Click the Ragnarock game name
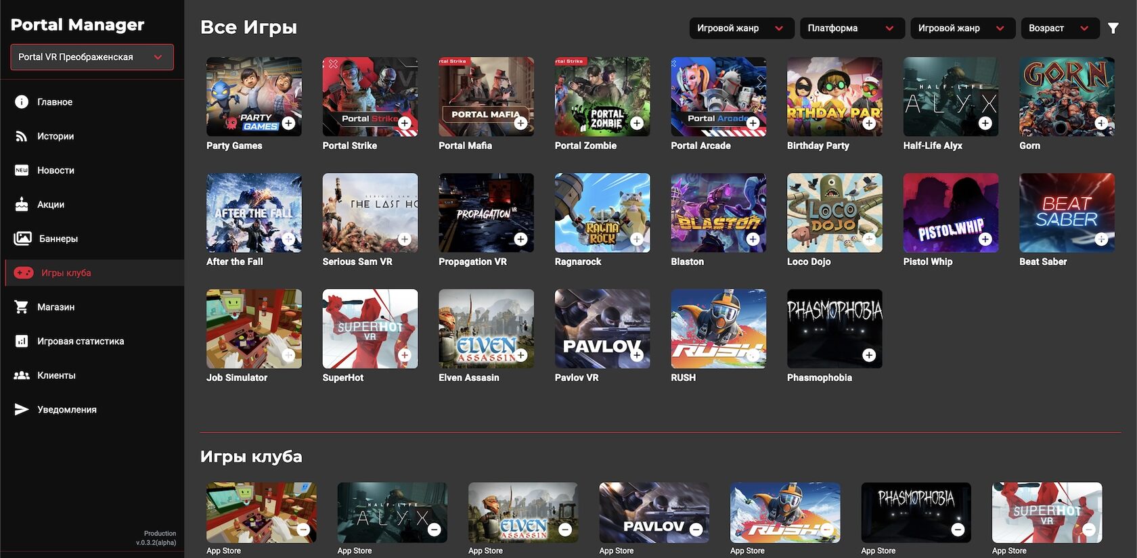 [578, 262]
